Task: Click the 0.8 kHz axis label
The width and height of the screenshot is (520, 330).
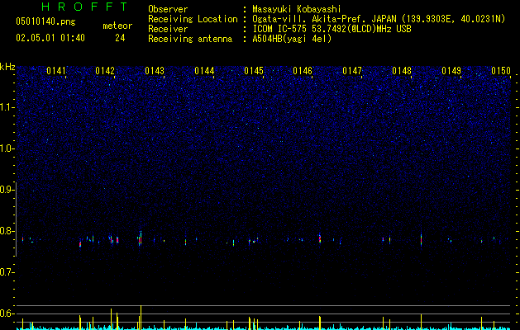Action: pyautogui.click(x=7, y=231)
